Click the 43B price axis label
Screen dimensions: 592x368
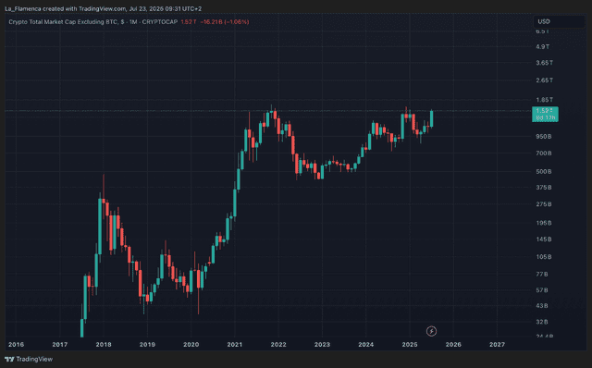pos(542,306)
